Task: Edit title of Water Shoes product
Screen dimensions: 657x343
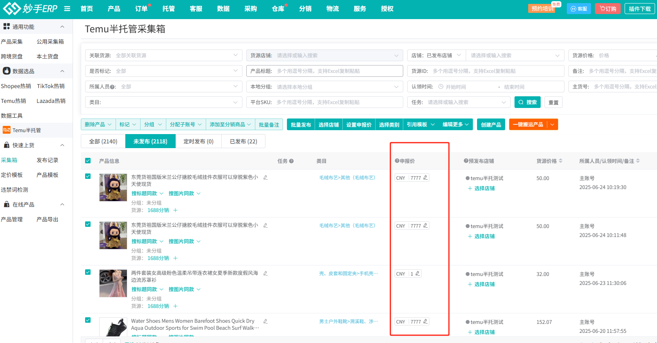Action: point(265,321)
